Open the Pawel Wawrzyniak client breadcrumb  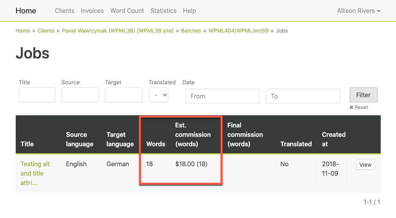[x=118, y=31]
